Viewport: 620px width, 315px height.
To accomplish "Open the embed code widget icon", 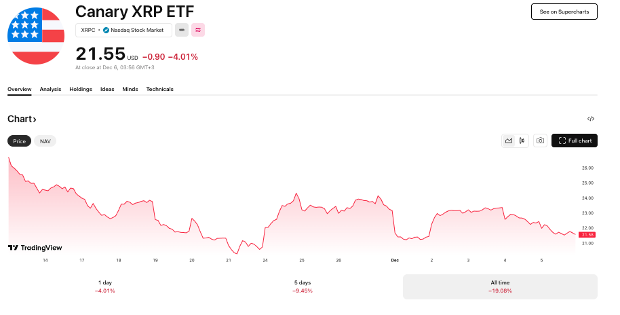I will 591,119.
